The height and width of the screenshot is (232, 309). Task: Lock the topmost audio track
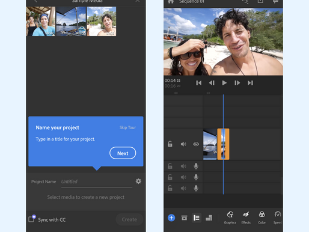(x=170, y=166)
